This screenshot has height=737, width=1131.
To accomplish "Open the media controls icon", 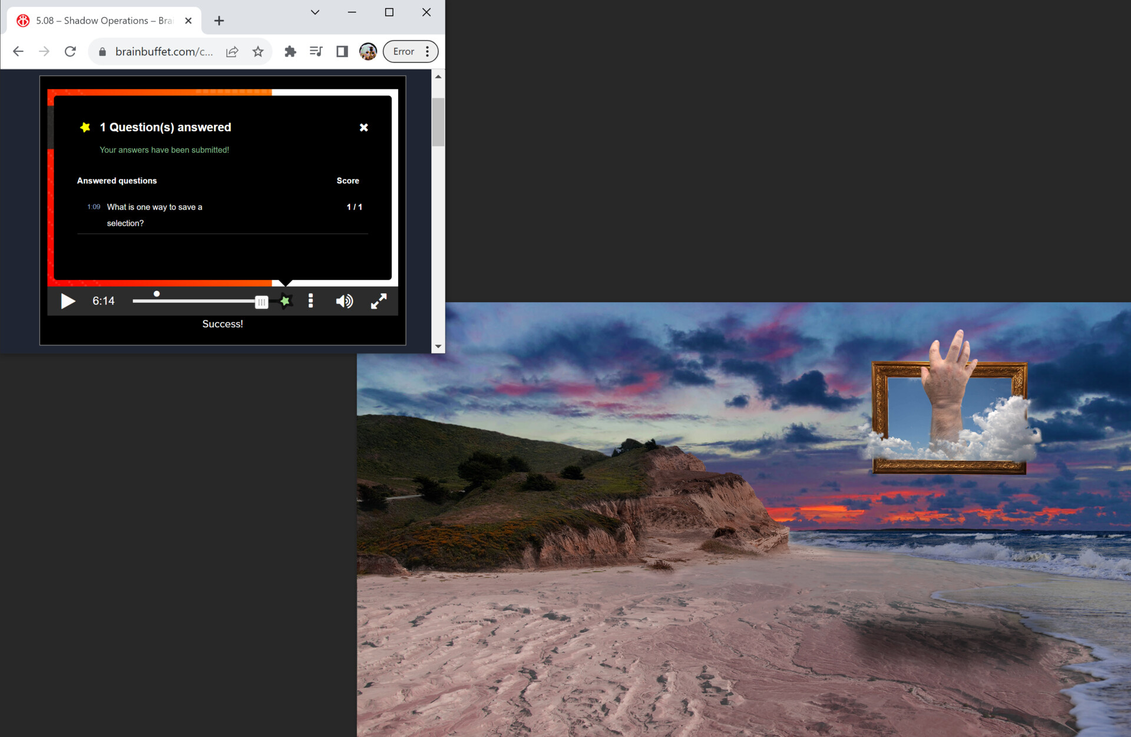I will [316, 52].
